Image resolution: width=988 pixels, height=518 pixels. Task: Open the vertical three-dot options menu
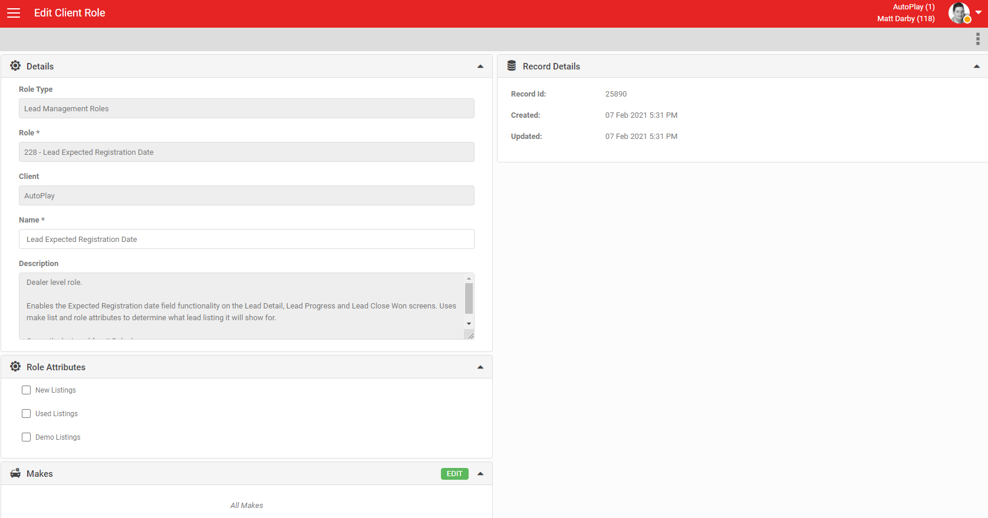coord(977,39)
